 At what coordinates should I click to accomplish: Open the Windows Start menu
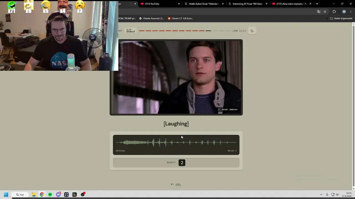pyautogui.click(x=6, y=195)
